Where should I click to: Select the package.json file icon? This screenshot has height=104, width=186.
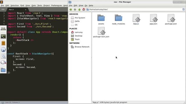[171, 18]
